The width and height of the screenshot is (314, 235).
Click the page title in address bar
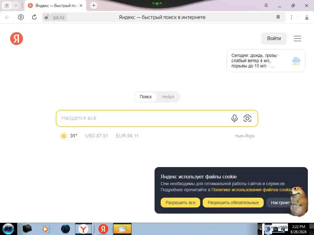[162, 17]
